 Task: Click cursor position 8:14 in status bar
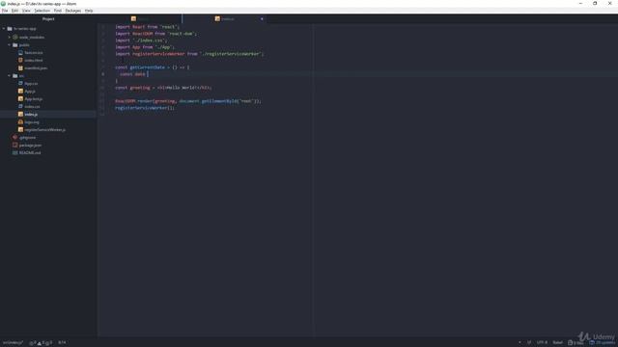[62, 343]
